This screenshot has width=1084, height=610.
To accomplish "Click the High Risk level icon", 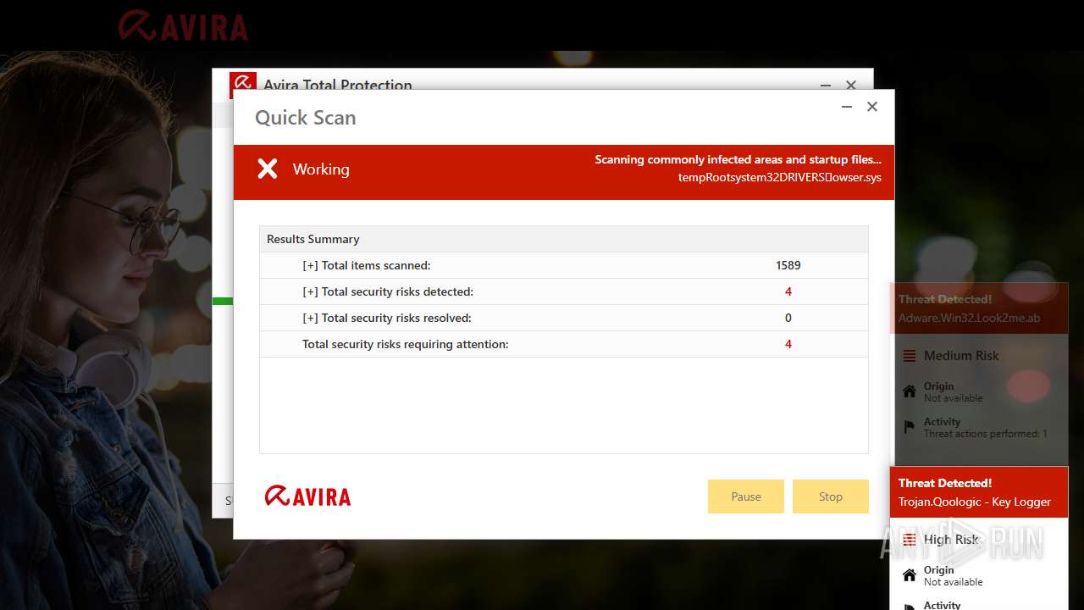I will 910,540.
